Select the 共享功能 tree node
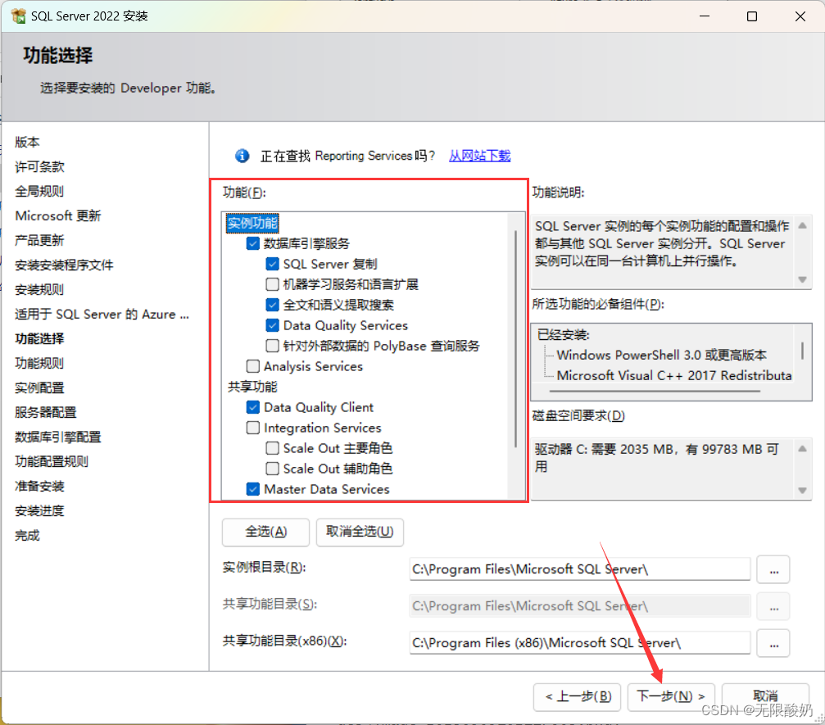 pyautogui.click(x=252, y=387)
